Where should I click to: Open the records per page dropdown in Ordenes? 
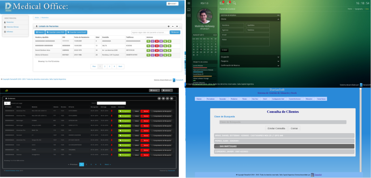(7, 103)
